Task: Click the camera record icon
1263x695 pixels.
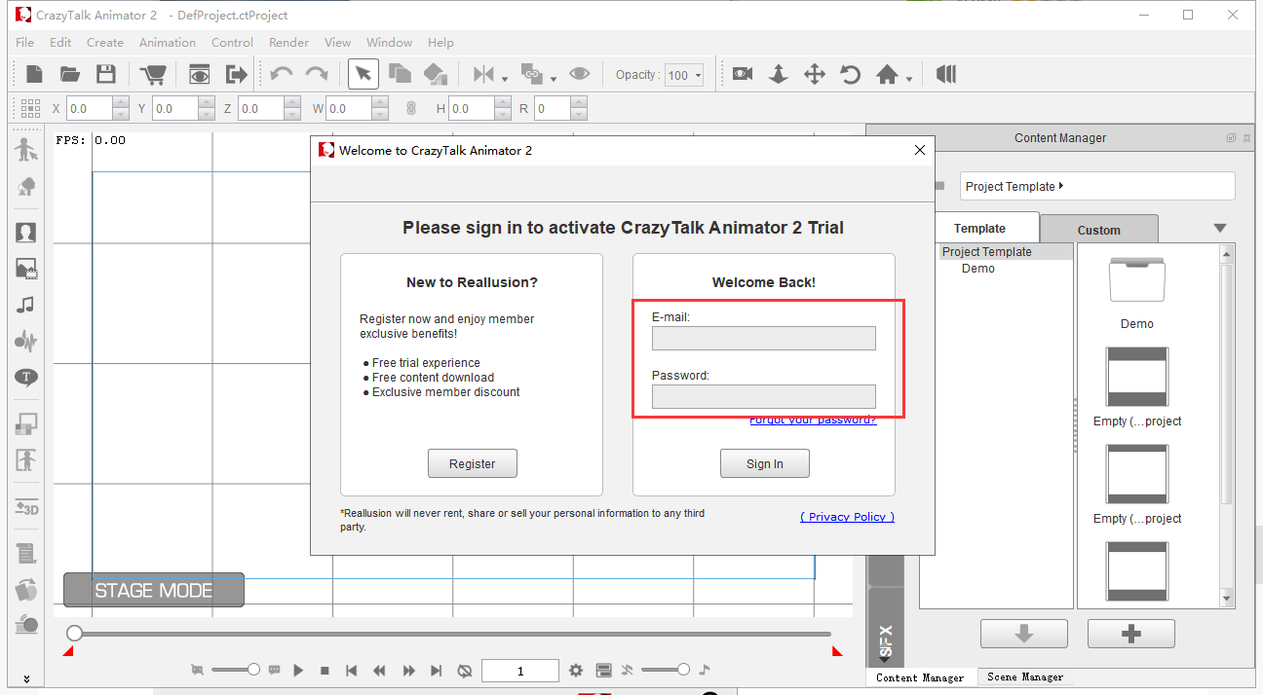Action: click(743, 74)
